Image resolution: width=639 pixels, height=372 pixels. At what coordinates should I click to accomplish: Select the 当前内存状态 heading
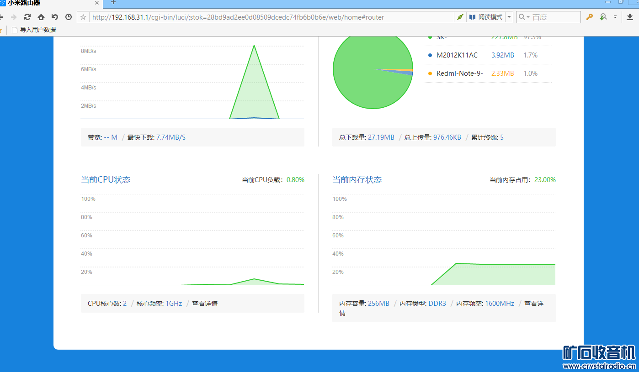(x=357, y=179)
